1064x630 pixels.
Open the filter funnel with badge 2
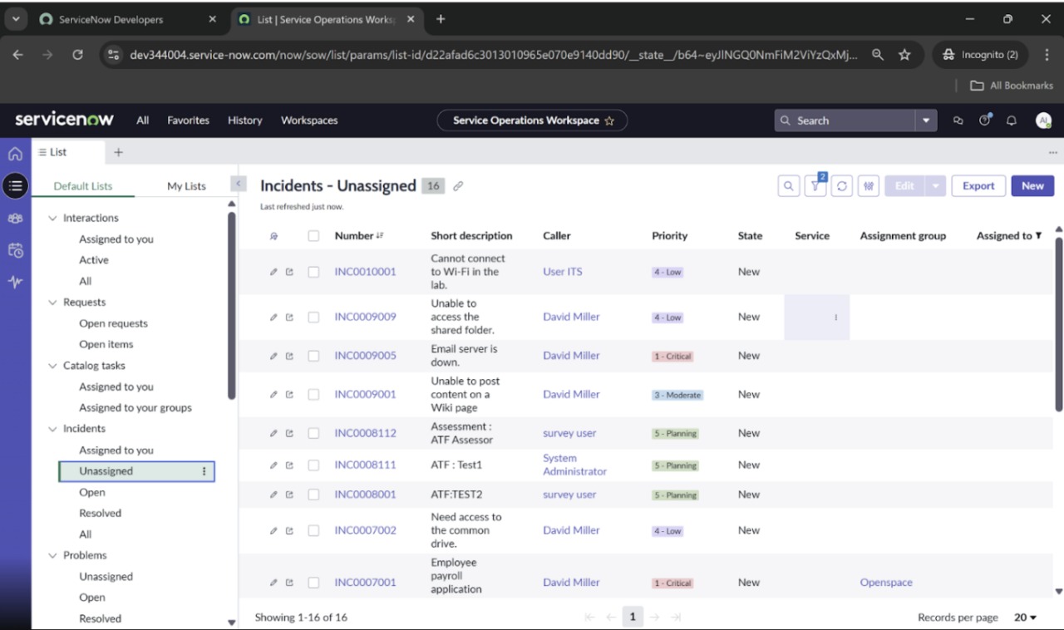[815, 186]
